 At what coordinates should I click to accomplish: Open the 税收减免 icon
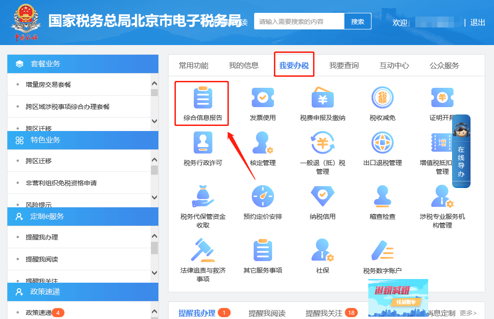[383, 97]
